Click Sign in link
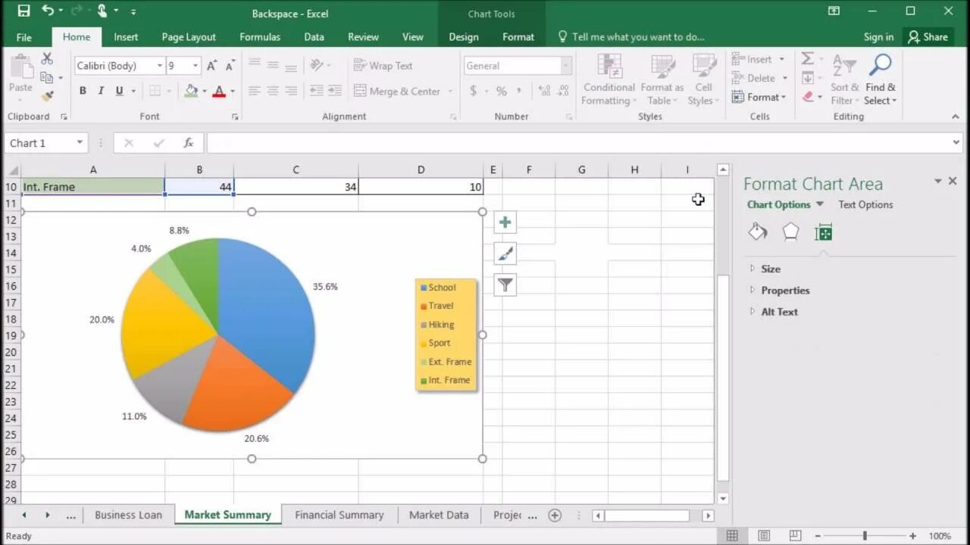 click(x=878, y=37)
